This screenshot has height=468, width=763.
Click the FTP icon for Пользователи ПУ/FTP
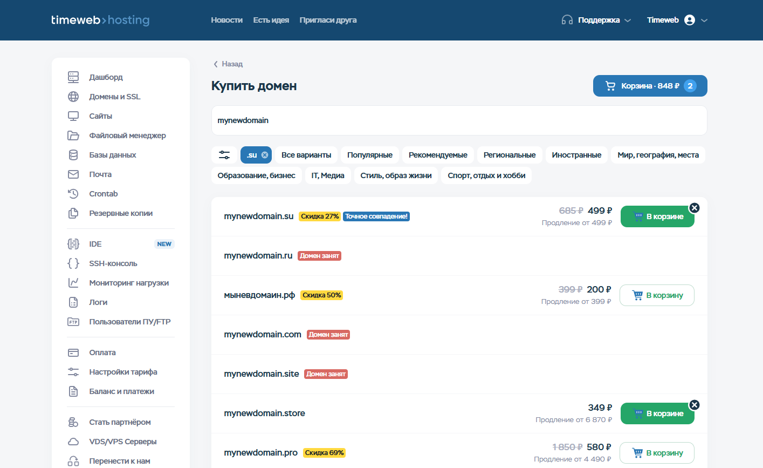point(73,322)
